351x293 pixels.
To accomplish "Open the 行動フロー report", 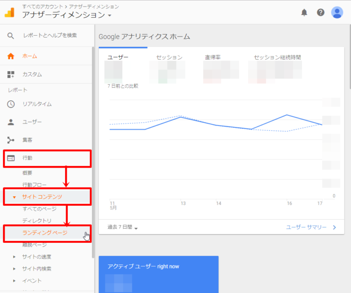I will [35, 185].
